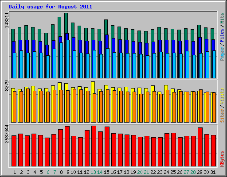Viewport: 227px width, 177px height.
Task: Click the Hits legend label
Action: pos(222,18)
